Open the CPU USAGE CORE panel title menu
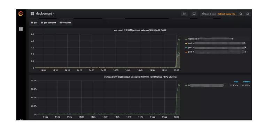273x127 pixels. 140,30
